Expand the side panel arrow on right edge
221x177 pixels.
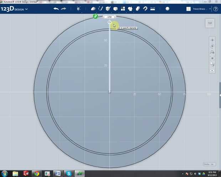(220, 95)
